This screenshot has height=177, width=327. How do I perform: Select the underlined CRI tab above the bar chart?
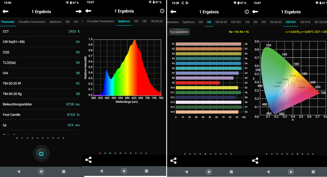(209, 22)
